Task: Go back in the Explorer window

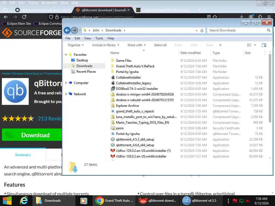Action: point(67,30)
